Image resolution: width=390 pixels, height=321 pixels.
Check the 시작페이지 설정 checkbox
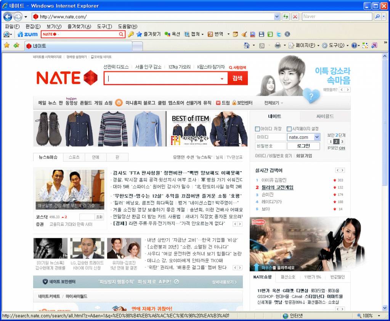[289, 129]
